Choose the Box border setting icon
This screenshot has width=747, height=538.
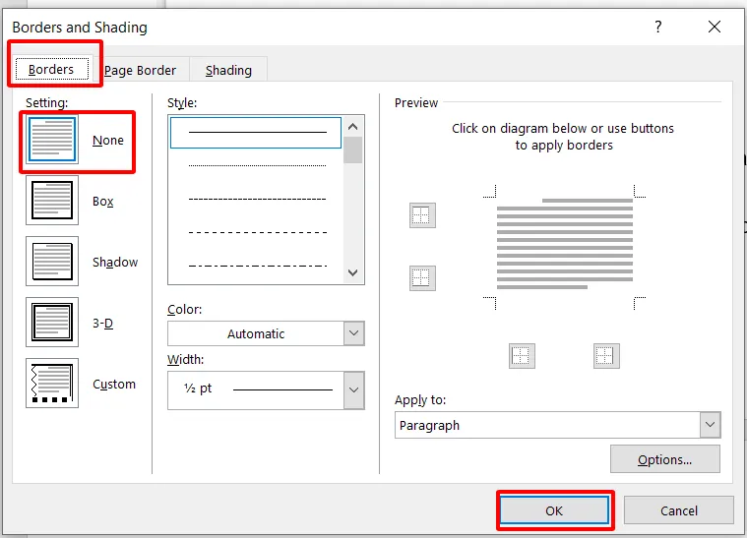tap(52, 201)
